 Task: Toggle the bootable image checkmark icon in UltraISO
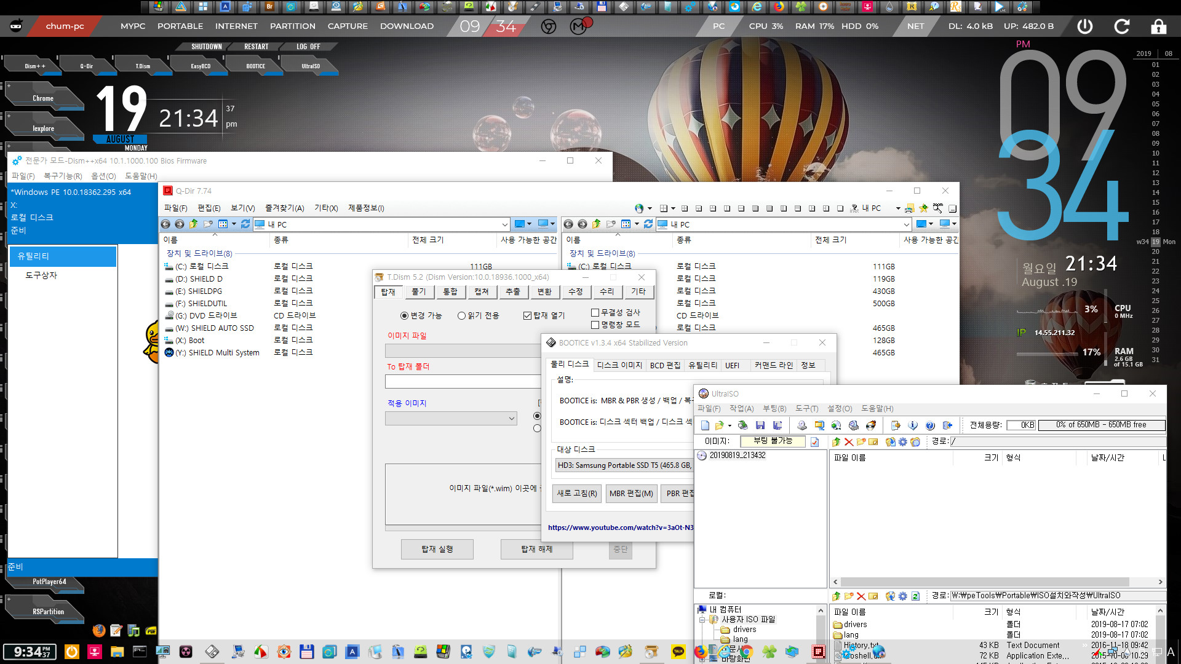(815, 441)
